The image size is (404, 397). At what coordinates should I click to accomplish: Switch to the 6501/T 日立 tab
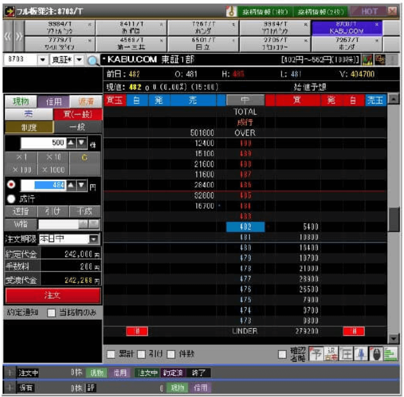[x=203, y=43]
